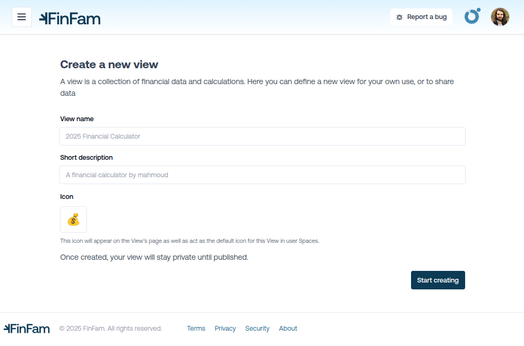Select the Icon chooser box for the view
The image size is (524, 346).
73,219
